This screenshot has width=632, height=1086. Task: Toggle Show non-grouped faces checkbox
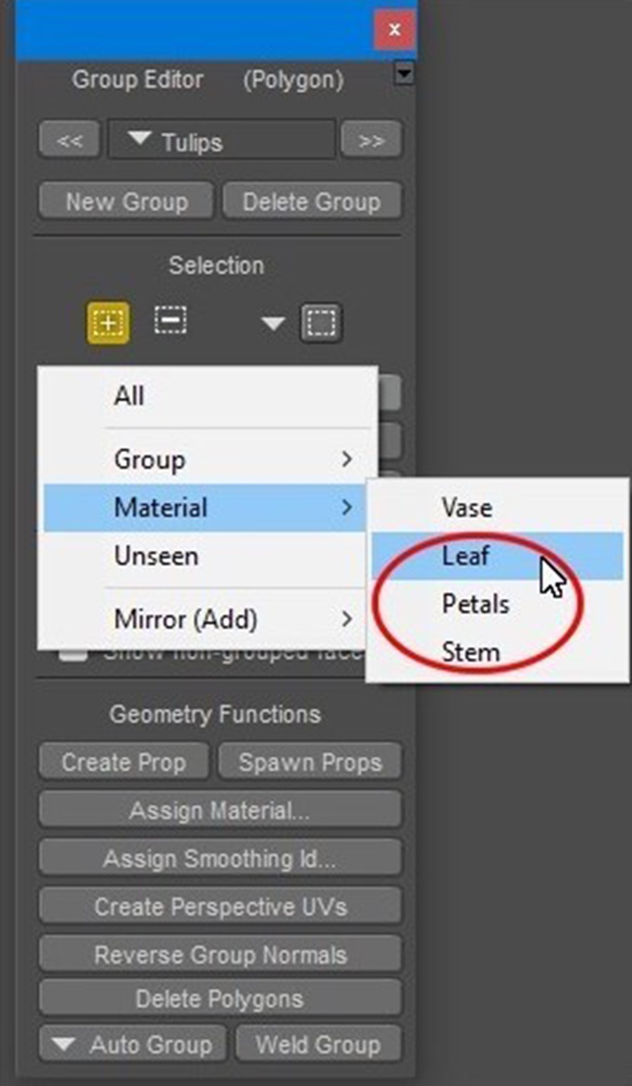coord(73,654)
